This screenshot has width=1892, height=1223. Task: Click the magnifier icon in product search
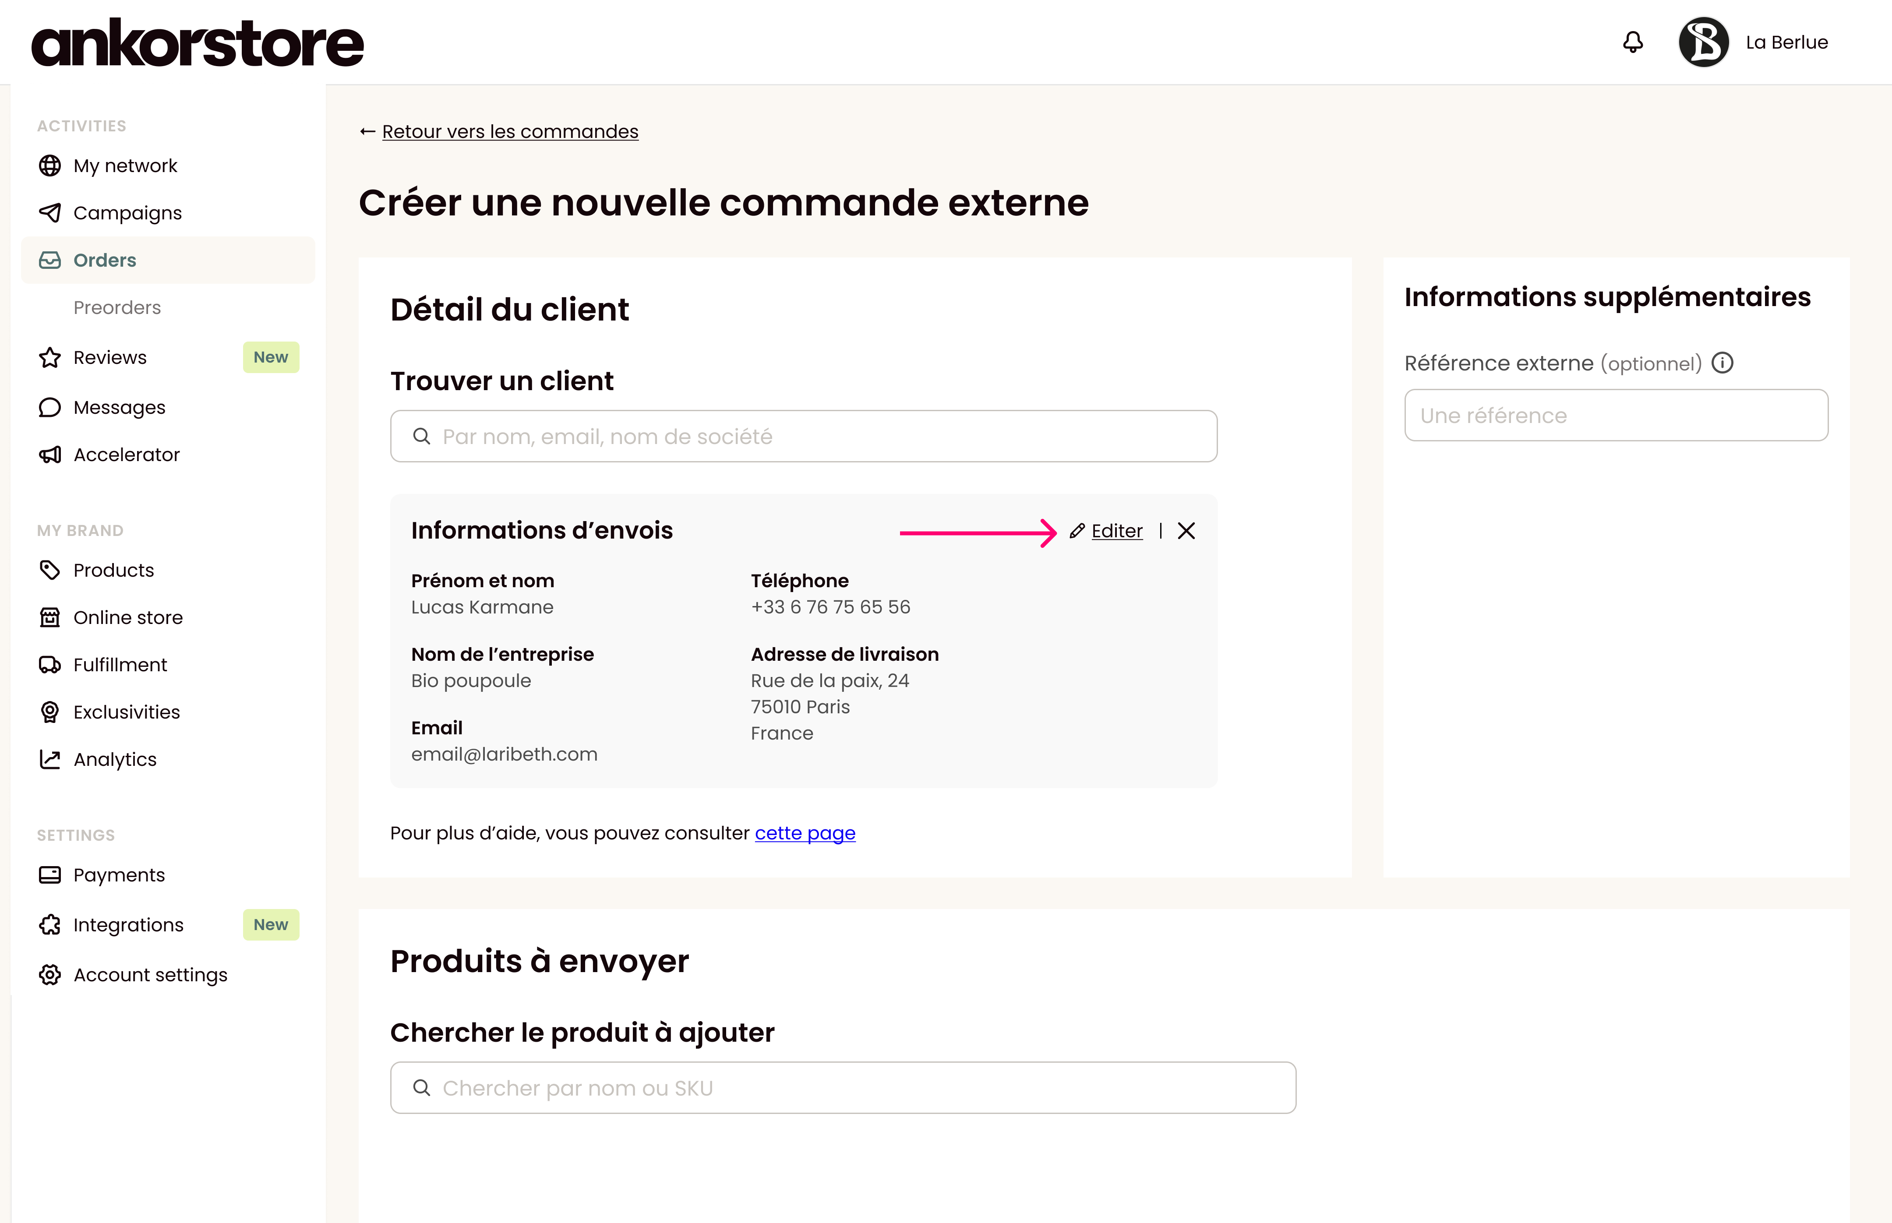[x=422, y=1088]
